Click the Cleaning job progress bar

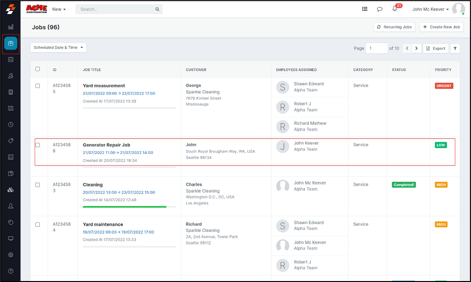[x=129, y=206]
